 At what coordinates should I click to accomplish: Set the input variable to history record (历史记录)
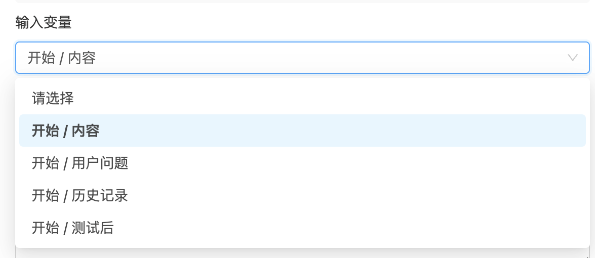click(x=303, y=195)
